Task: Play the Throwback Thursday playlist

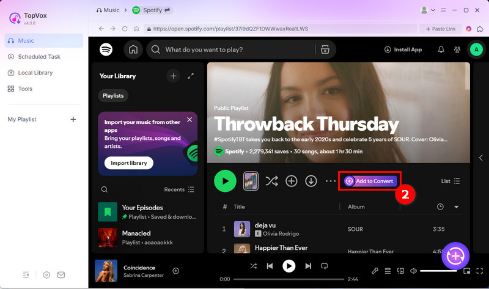Action: click(x=225, y=181)
